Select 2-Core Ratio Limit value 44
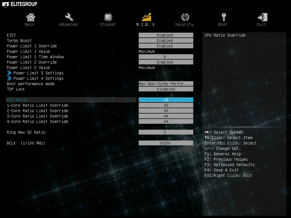Viewport: 291px width, 218px height. point(166,111)
